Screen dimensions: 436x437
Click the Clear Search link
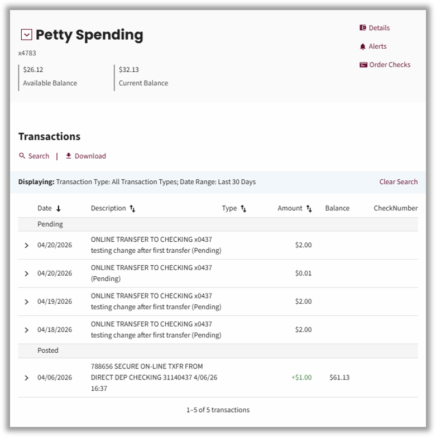coord(399,182)
